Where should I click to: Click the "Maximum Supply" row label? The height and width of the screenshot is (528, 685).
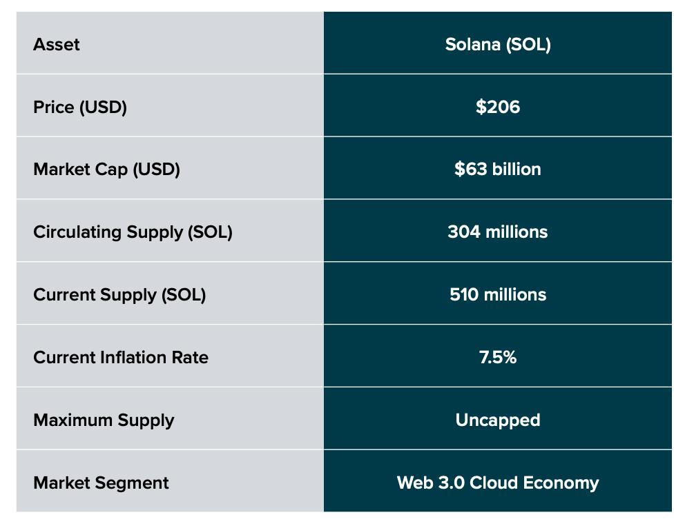(x=104, y=420)
